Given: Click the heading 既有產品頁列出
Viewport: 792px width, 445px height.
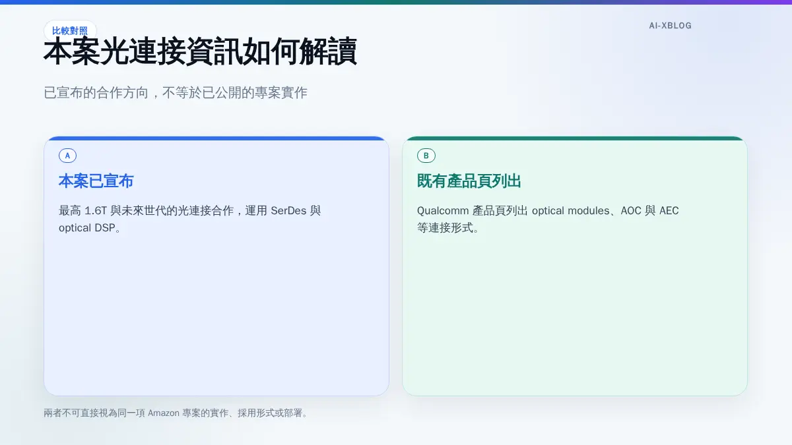Looking at the screenshot, I should [469, 181].
